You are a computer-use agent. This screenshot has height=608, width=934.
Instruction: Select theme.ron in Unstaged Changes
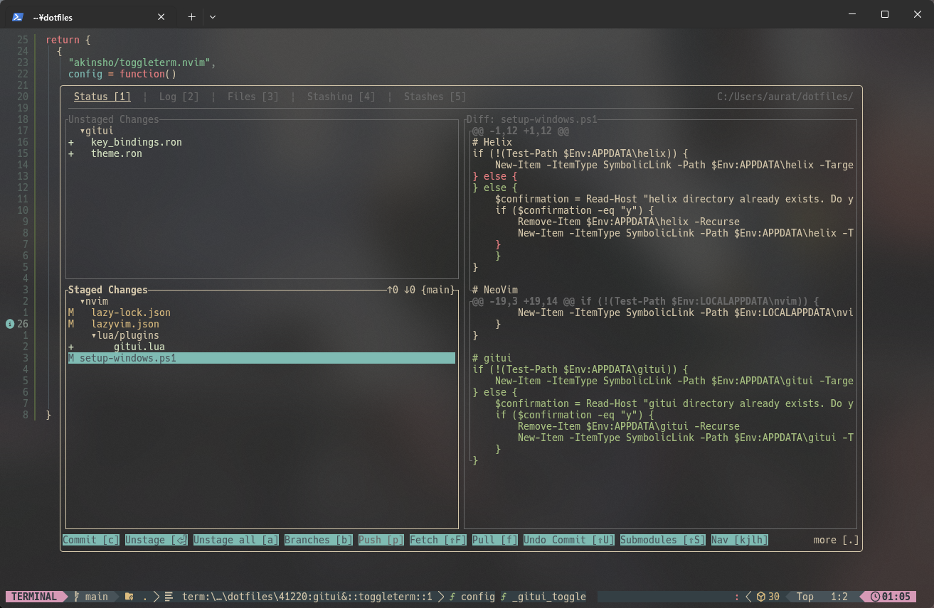(117, 153)
